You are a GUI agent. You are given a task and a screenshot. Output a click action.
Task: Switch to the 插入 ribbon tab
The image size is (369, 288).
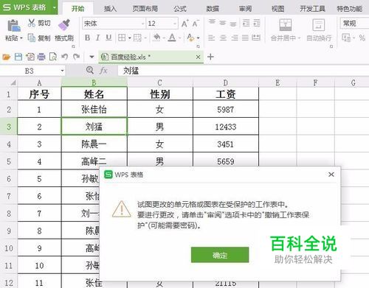click(110, 9)
